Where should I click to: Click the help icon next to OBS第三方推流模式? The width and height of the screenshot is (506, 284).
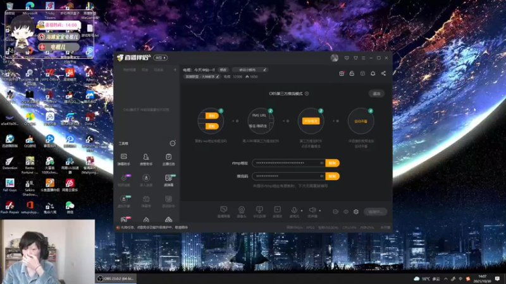[307, 93]
